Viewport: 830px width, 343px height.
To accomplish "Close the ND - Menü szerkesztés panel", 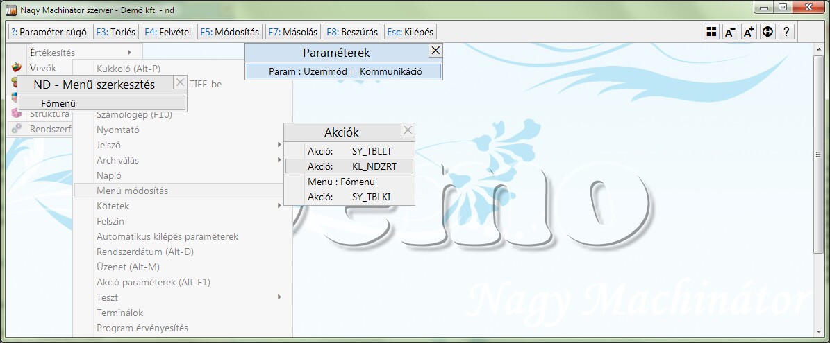I will (180, 83).
